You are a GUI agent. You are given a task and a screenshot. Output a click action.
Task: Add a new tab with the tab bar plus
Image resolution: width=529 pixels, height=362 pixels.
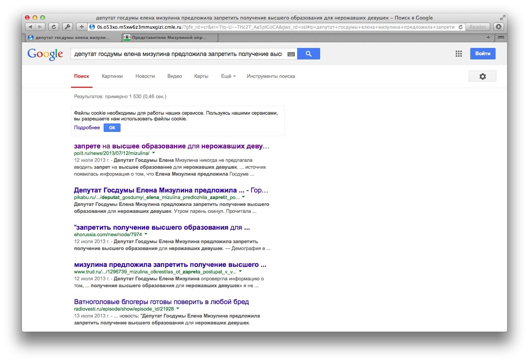pos(488,38)
